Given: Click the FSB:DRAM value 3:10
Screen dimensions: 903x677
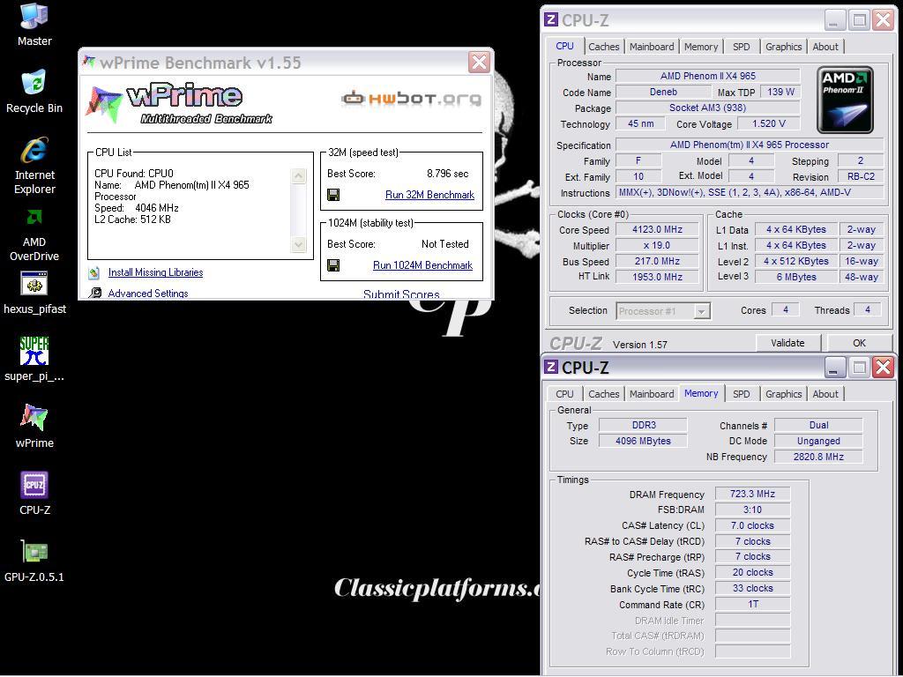Looking at the screenshot, I should 752,510.
